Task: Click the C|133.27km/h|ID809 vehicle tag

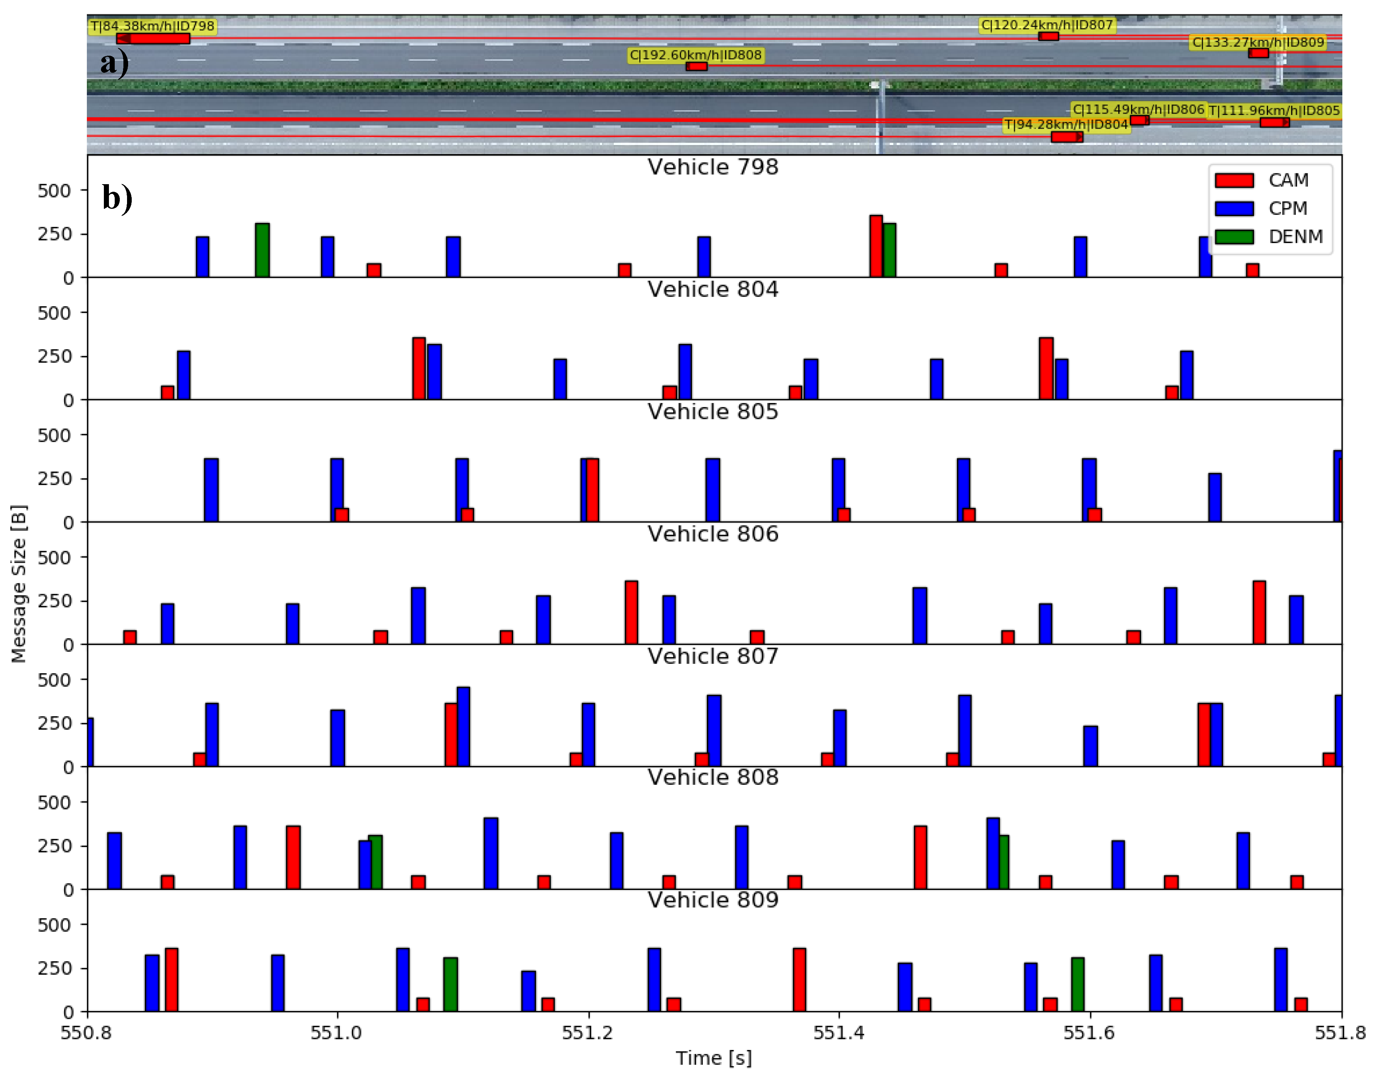Action: [x=1258, y=42]
